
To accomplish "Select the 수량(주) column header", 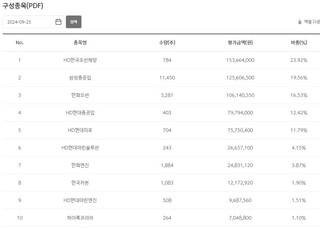I will (x=167, y=43).
